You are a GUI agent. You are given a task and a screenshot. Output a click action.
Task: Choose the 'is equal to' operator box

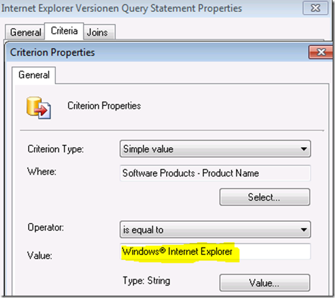pos(215,229)
